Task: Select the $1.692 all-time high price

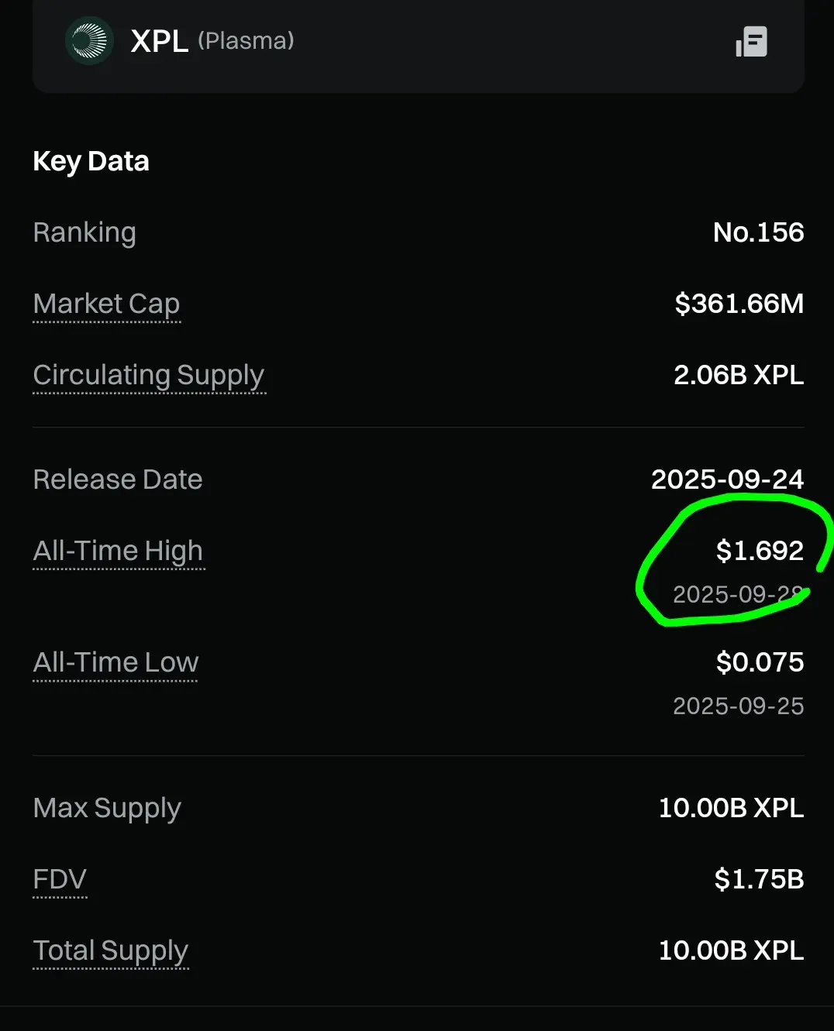Action: click(x=760, y=551)
